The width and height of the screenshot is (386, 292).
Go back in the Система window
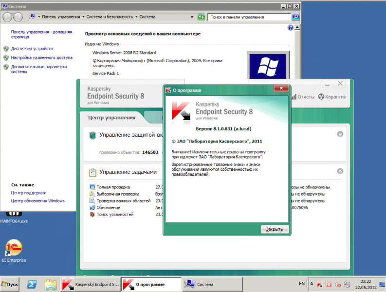pos(7,17)
